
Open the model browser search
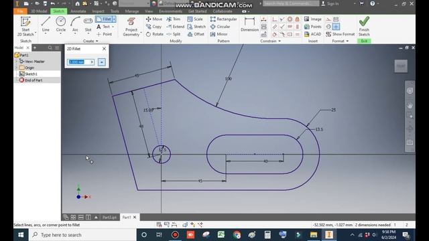pos(50,48)
